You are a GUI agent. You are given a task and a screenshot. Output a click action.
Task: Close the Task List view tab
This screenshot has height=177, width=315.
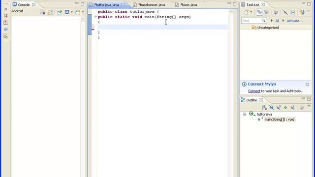click(263, 4)
